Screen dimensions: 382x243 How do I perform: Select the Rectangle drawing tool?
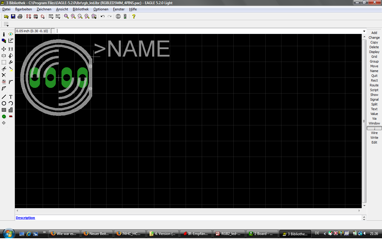coord(4,110)
